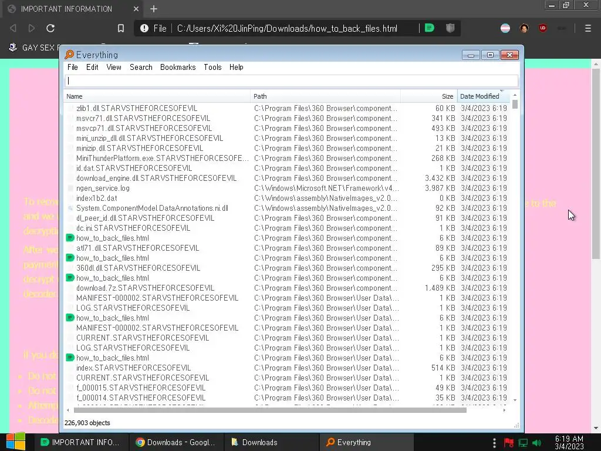Viewport: 601px width, 451px height.
Task: Select System.ComponentModel.DataAnnotations.ni.dll file
Action: click(152, 208)
